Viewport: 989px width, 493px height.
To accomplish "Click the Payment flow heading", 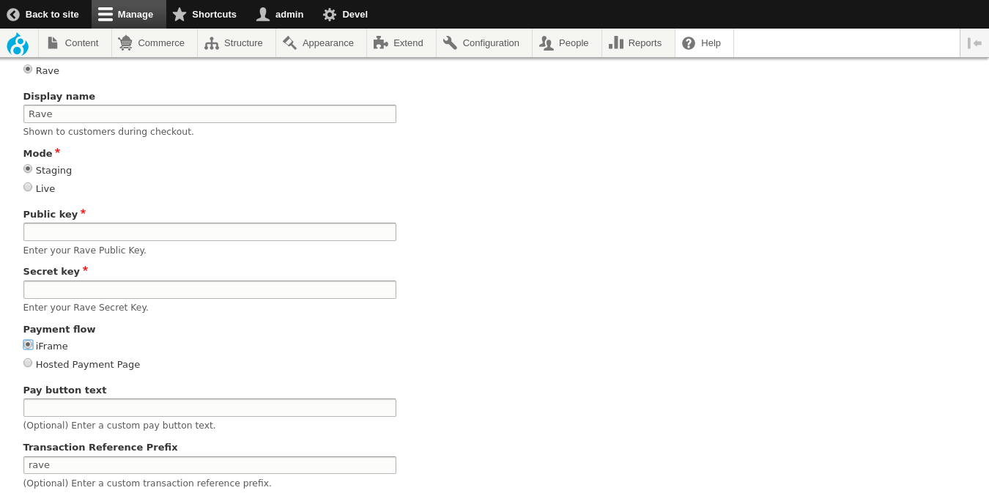I will tap(59, 329).
